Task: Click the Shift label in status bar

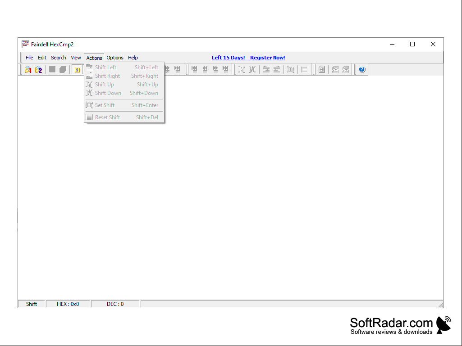Action: [32, 304]
